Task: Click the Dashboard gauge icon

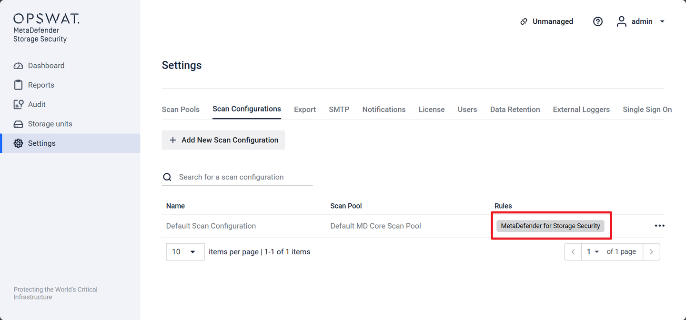Action: [x=18, y=66]
